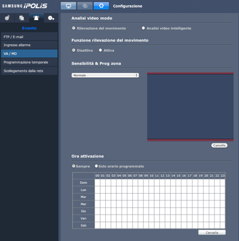Open the playback reel icon tab
Viewport: 239px width, 241px height.
[85, 6]
